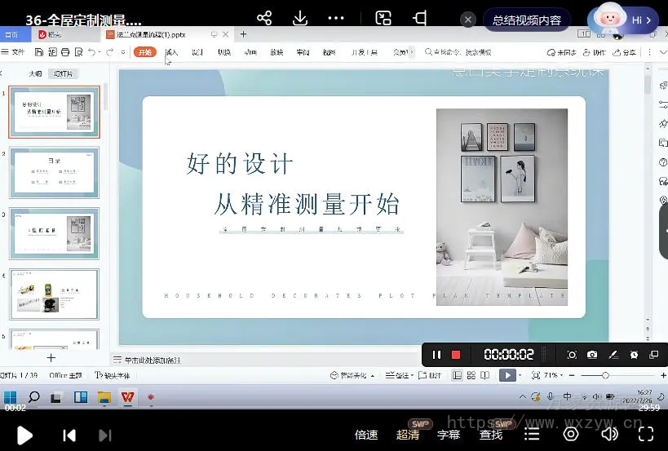This screenshot has height=451, width=668.
Task: Mute the video volume speaker
Action: coord(608,435)
